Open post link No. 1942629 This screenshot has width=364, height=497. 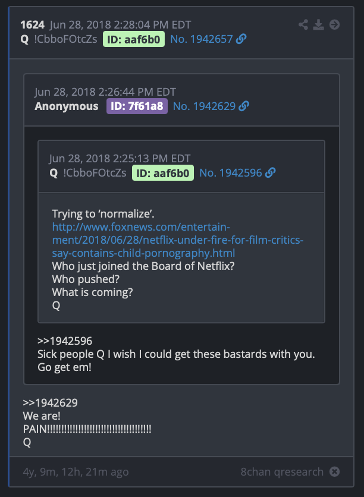tap(204, 106)
